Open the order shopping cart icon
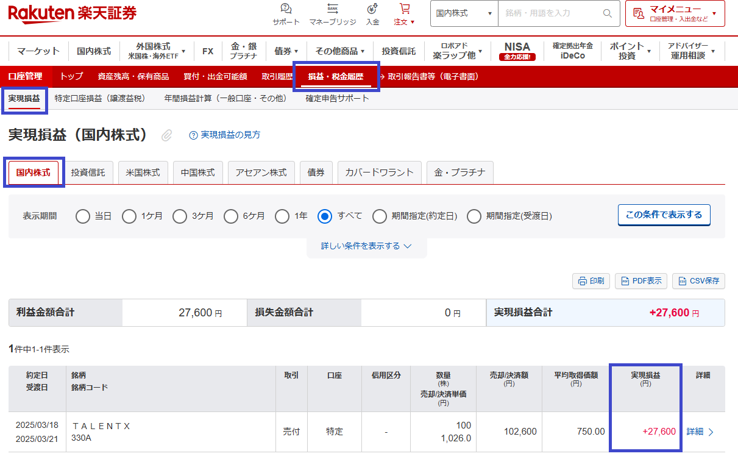This screenshot has height=459, width=738. [x=404, y=9]
